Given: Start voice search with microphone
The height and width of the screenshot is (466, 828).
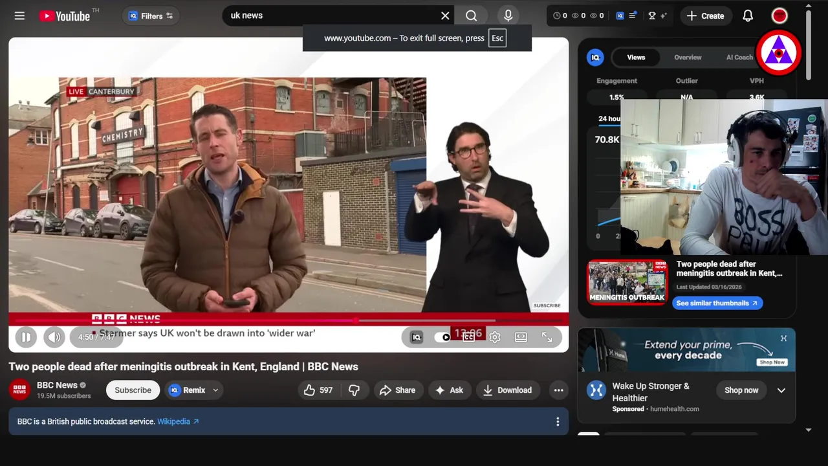Looking at the screenshot, I should (508, 16).
